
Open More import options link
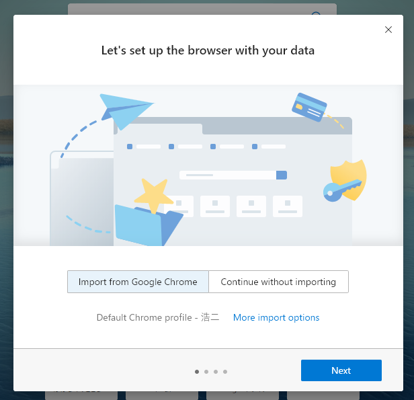[x=276, y=317]
